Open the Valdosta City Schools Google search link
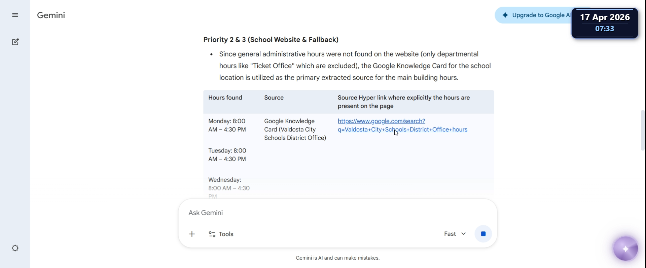Viewport: 646px width, 268px height. tap(402, 125)
